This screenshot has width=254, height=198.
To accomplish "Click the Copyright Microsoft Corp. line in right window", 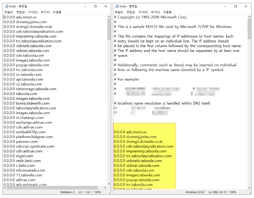I will 151,17.
